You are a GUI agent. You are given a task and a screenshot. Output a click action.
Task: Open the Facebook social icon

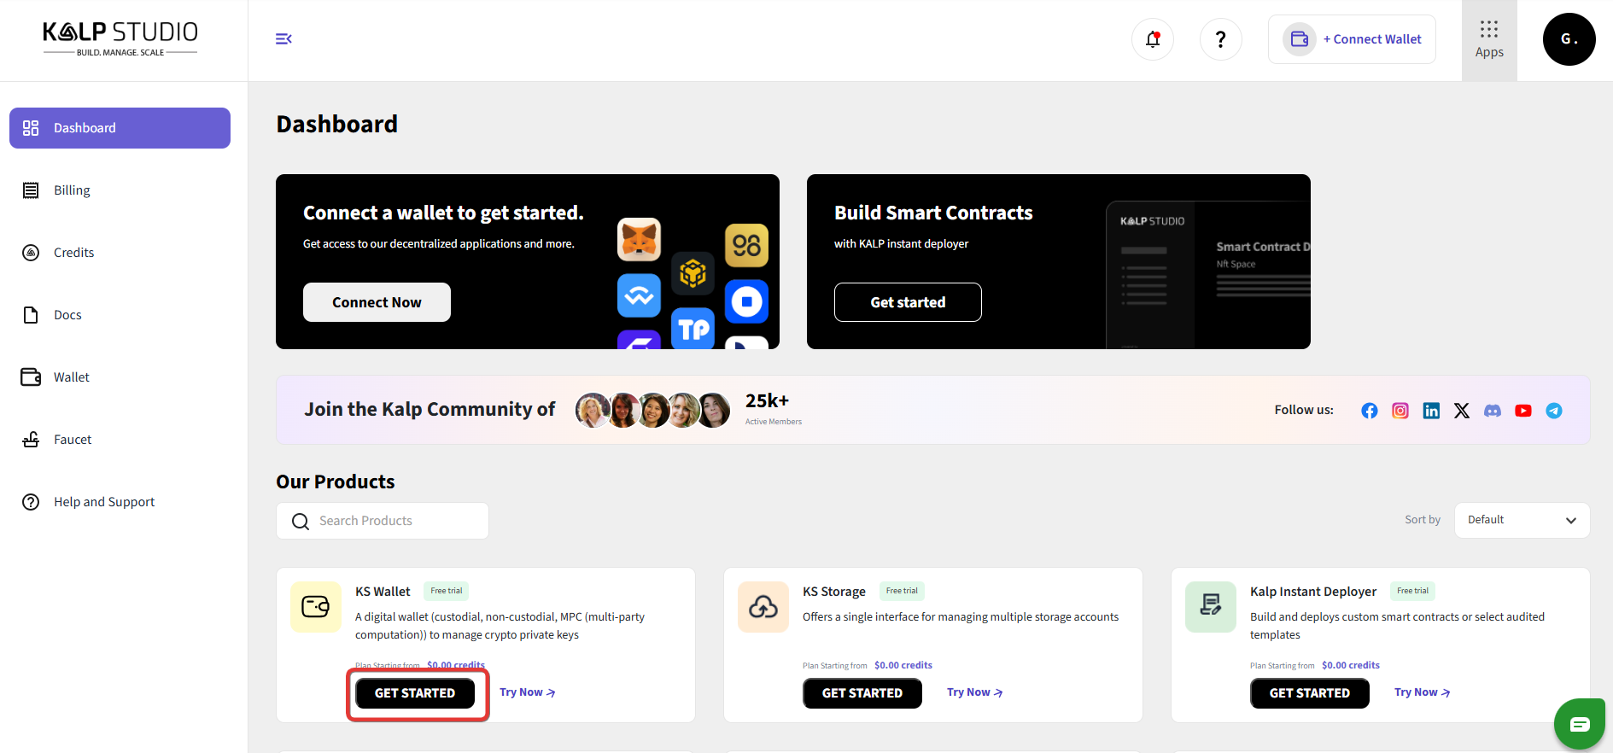(x=1369, y=411)
